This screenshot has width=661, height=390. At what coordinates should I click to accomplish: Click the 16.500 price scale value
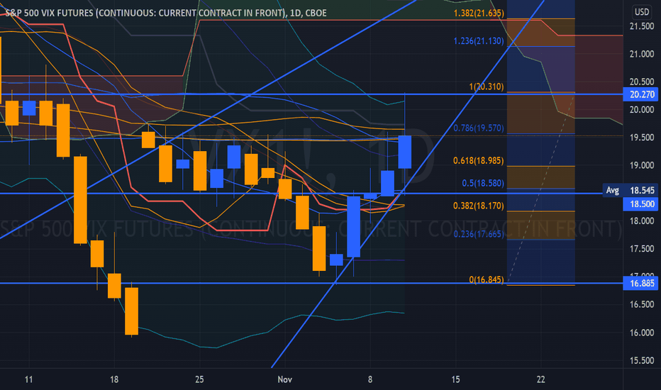pyautogui.click(x=642, y=304)
